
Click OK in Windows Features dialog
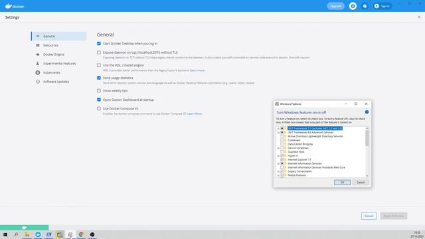(x=342, y=183)
